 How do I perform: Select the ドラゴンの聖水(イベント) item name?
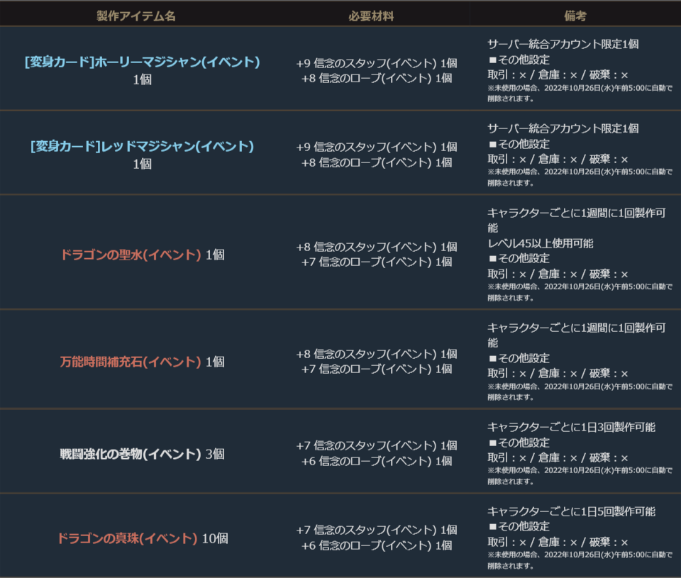click(131, 255)
